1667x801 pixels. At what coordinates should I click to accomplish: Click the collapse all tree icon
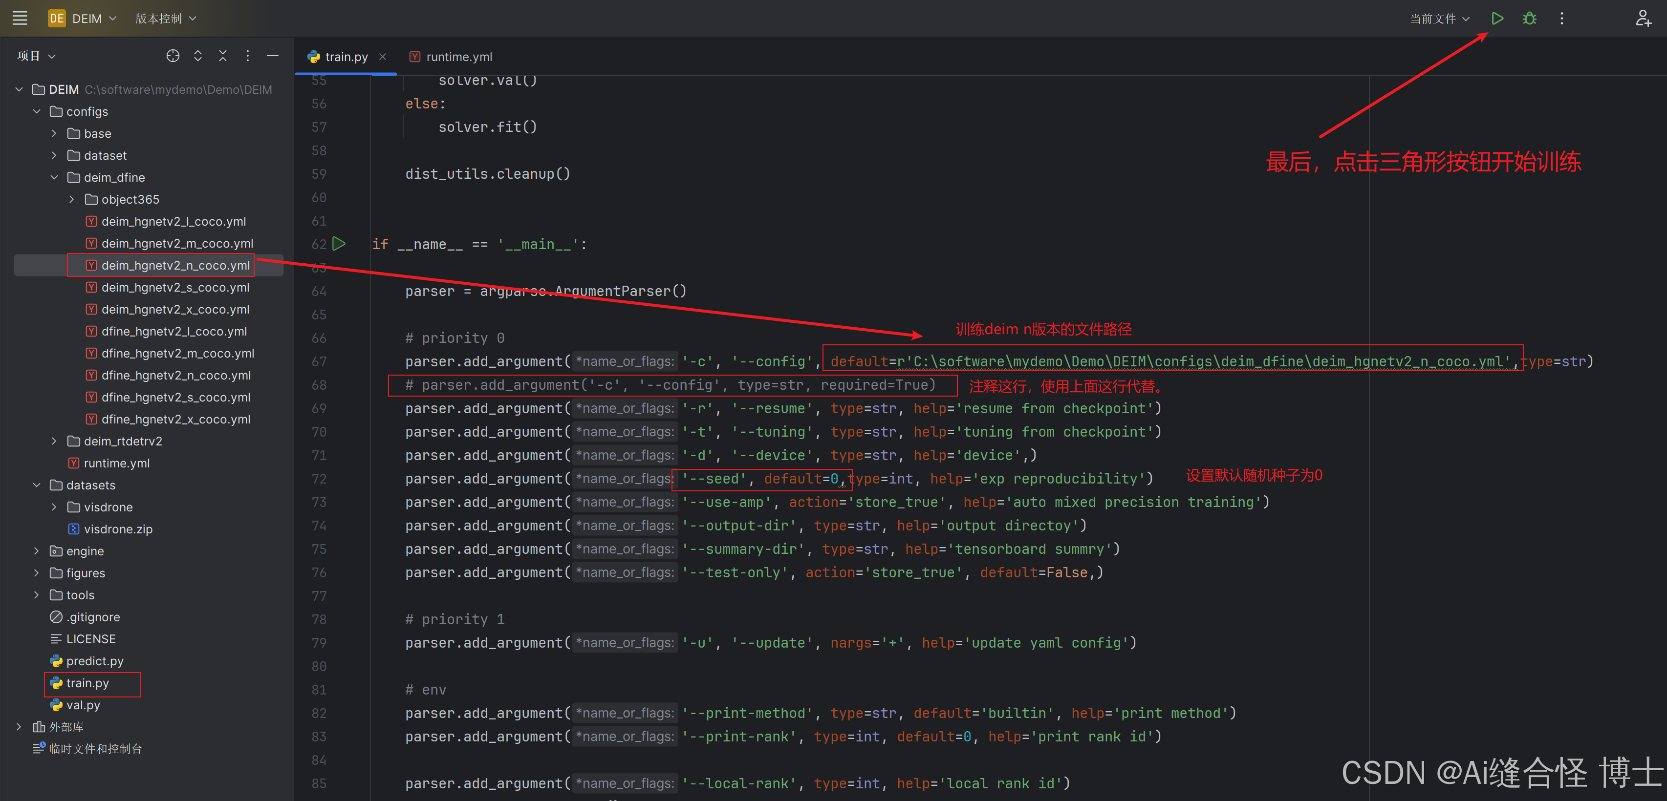tap(223, 56)
